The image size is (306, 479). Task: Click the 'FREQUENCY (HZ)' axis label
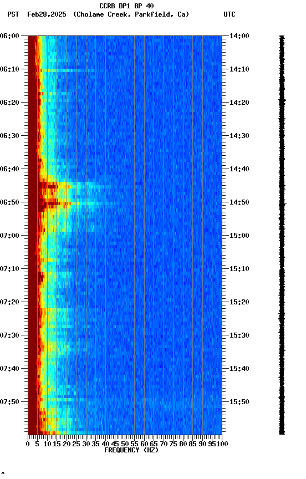click(131, 450)
